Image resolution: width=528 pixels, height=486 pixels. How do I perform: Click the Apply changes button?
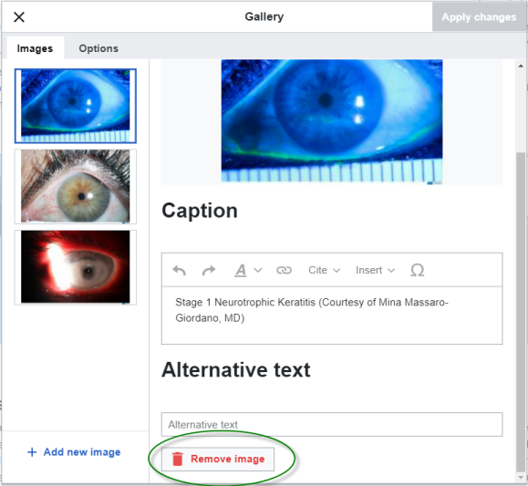coord(479,16)
